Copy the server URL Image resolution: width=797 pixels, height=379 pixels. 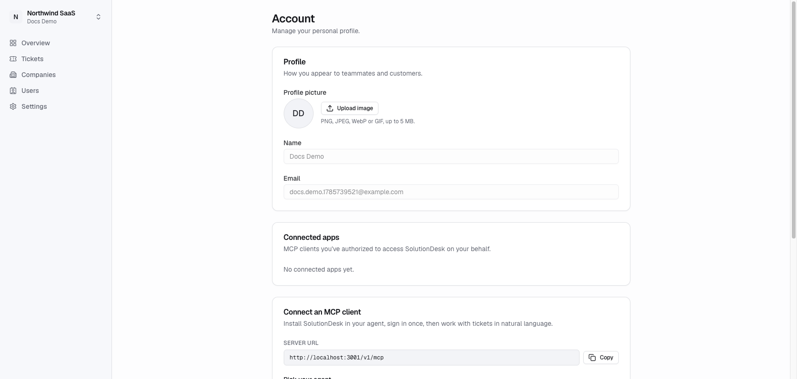pyautogui.click(x=601, y=358)
